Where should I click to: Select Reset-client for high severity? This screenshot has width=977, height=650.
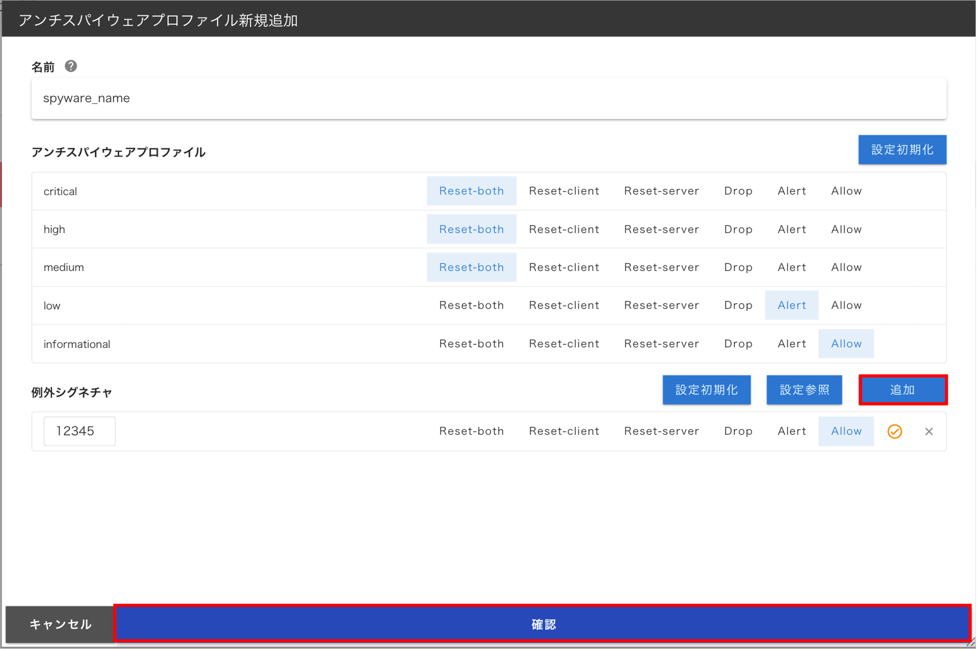coord(563,229)
